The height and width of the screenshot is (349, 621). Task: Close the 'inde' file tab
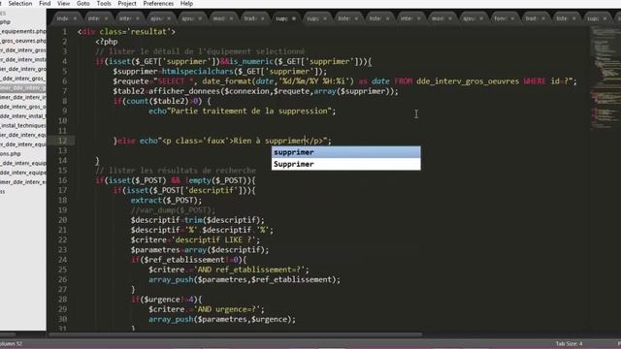(75, 18)
